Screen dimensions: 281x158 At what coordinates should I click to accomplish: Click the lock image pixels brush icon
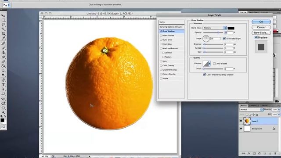(x=251, y=115)
